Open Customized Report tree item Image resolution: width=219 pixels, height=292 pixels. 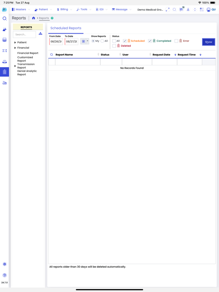pyautogui.click(x=25, y=59)
